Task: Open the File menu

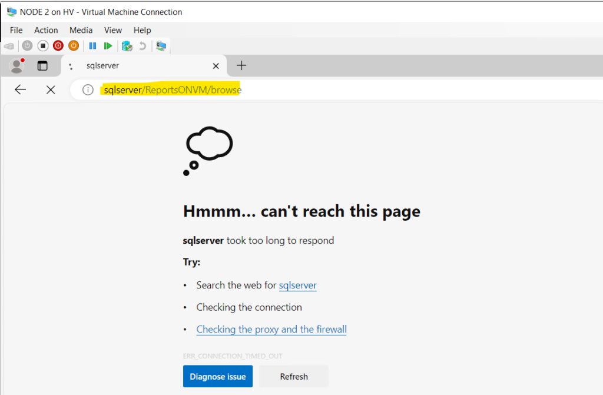Action: point(16,30)
